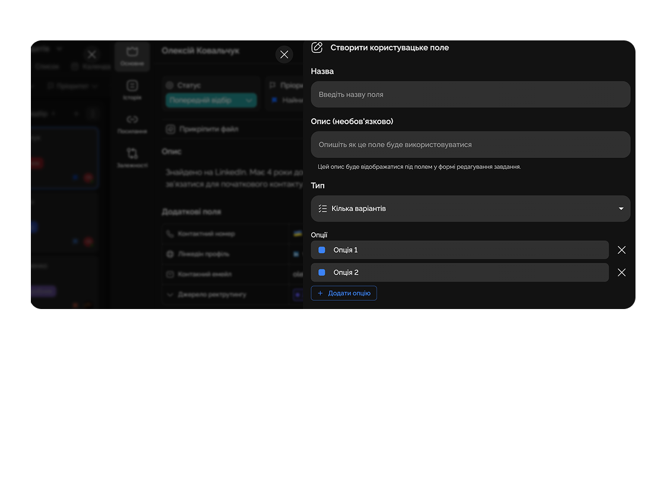Open the 'Посилання' link icon tab

132,124
